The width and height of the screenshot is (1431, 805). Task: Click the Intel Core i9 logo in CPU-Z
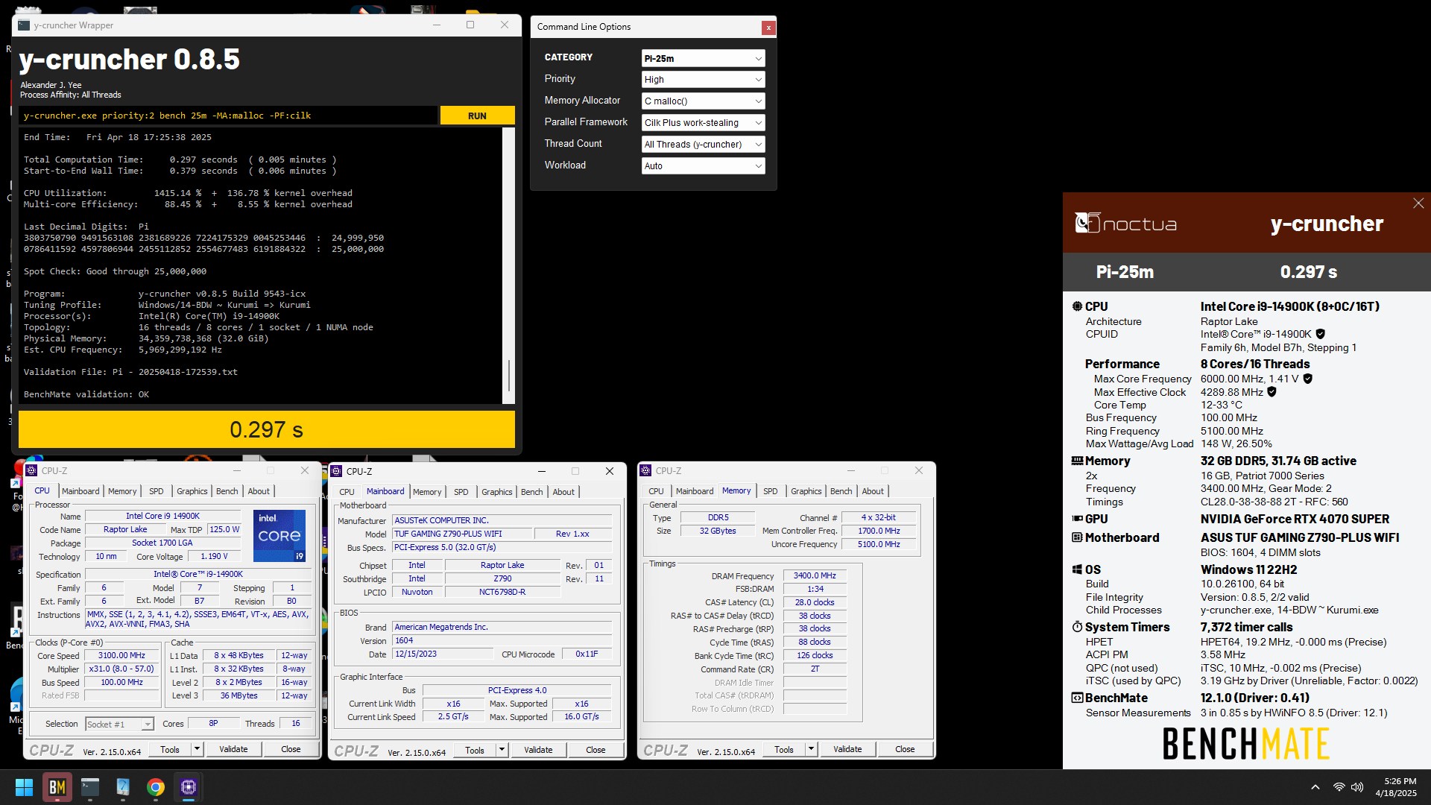[x=279, y=535]
